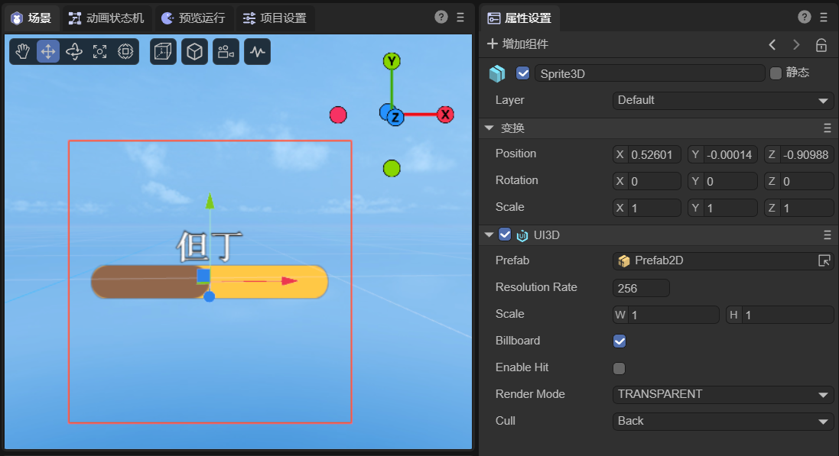Select the hand pan tool

point(22,51)
